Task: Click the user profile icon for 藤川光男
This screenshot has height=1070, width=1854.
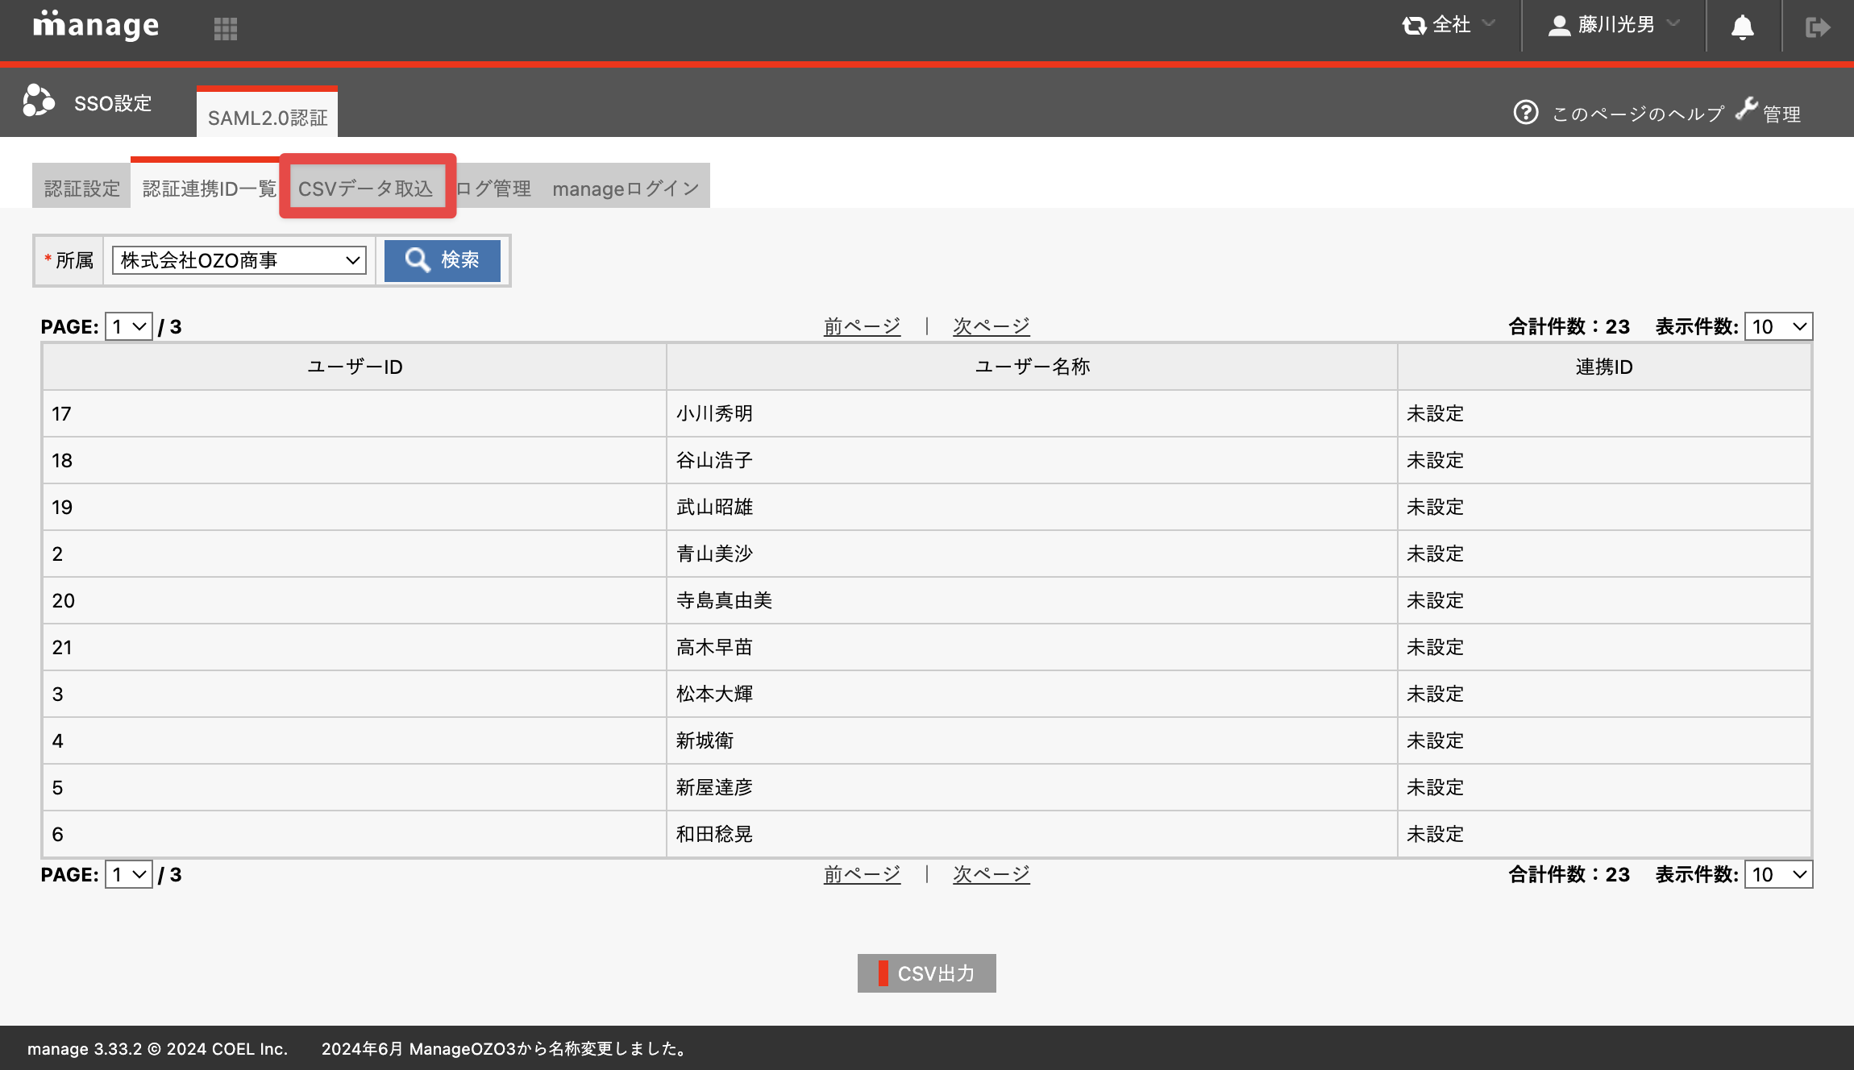Action: pyautogui.click(x=1560, y=26)
